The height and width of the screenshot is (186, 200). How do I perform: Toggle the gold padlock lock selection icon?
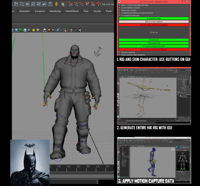(x=57, y=4)
